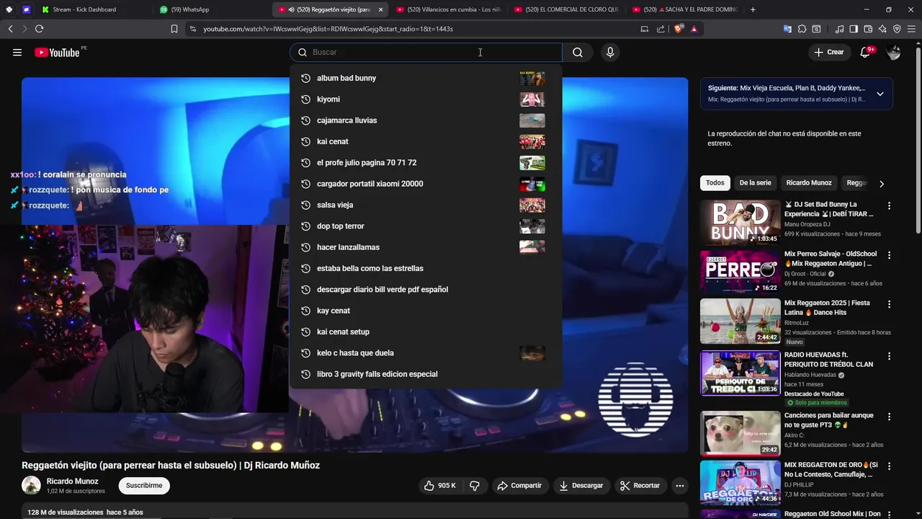Viewport: 922px width, 519px height.
Task: Open more actions three-dot menu under video
Action: pyautogui.click(x=679, y=486)
